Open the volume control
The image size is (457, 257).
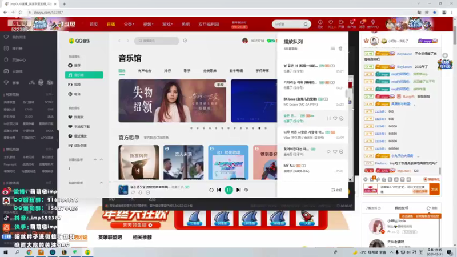[x=246, y=190]
